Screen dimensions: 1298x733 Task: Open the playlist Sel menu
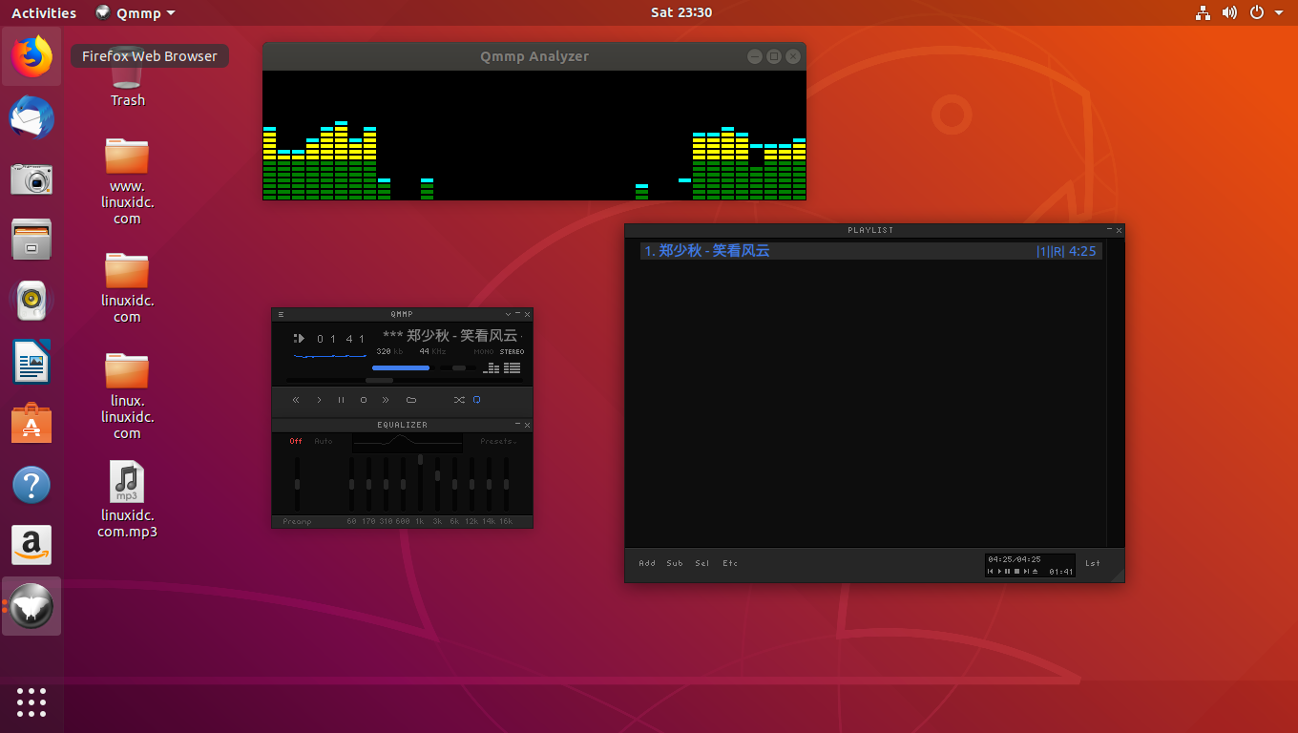[702, 563]
